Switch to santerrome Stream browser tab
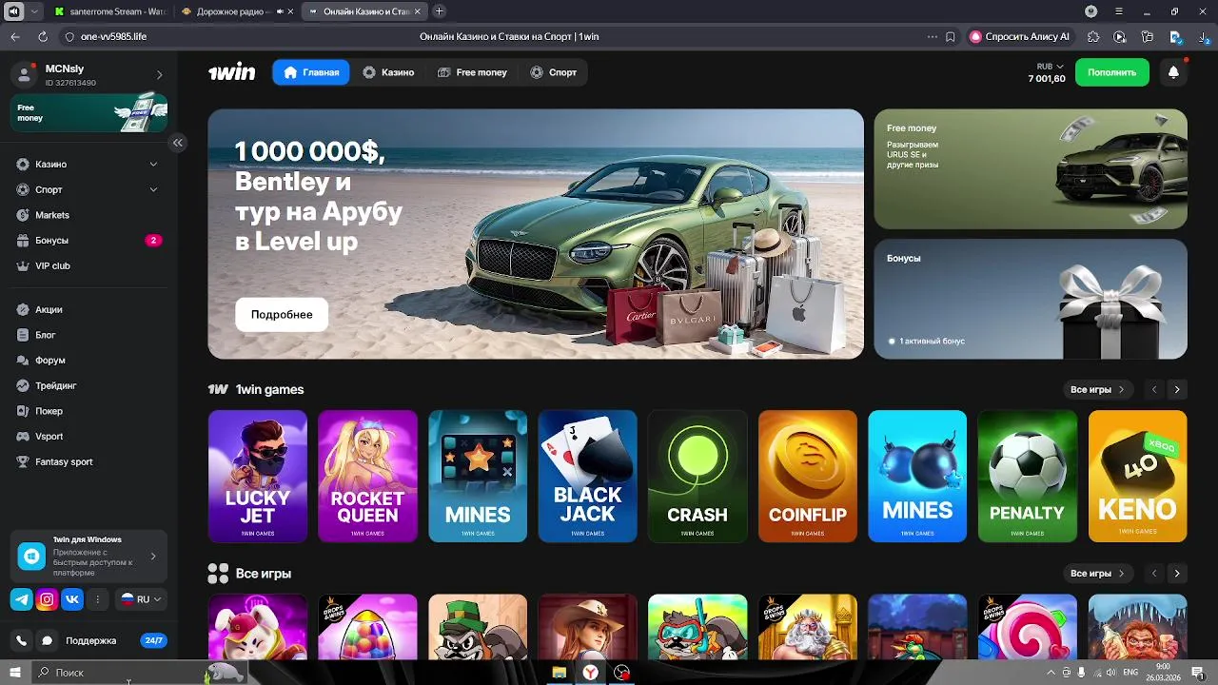1218x685 pixels. coord(109,11)
